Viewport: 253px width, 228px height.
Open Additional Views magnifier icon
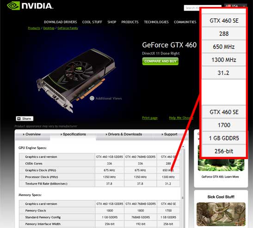click(92, 98)
